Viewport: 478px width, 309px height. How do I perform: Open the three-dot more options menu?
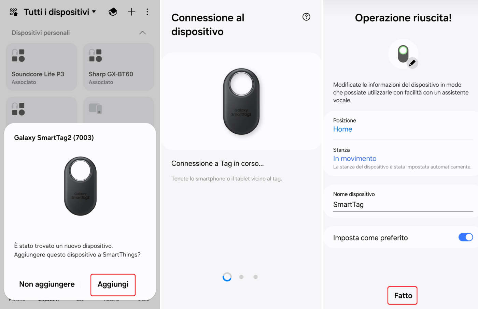click(x=147, y=12)
